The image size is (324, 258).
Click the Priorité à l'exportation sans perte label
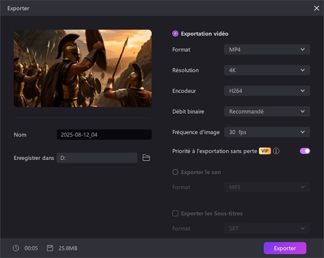214,151
